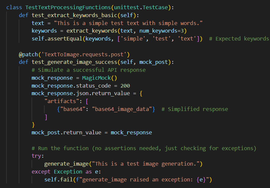This screenshot has height=188, width=270.
Task: Click the TestTextProcessingFunctions class name
Action: click(67, 7)
